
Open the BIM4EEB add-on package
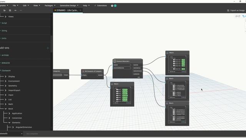5,63
